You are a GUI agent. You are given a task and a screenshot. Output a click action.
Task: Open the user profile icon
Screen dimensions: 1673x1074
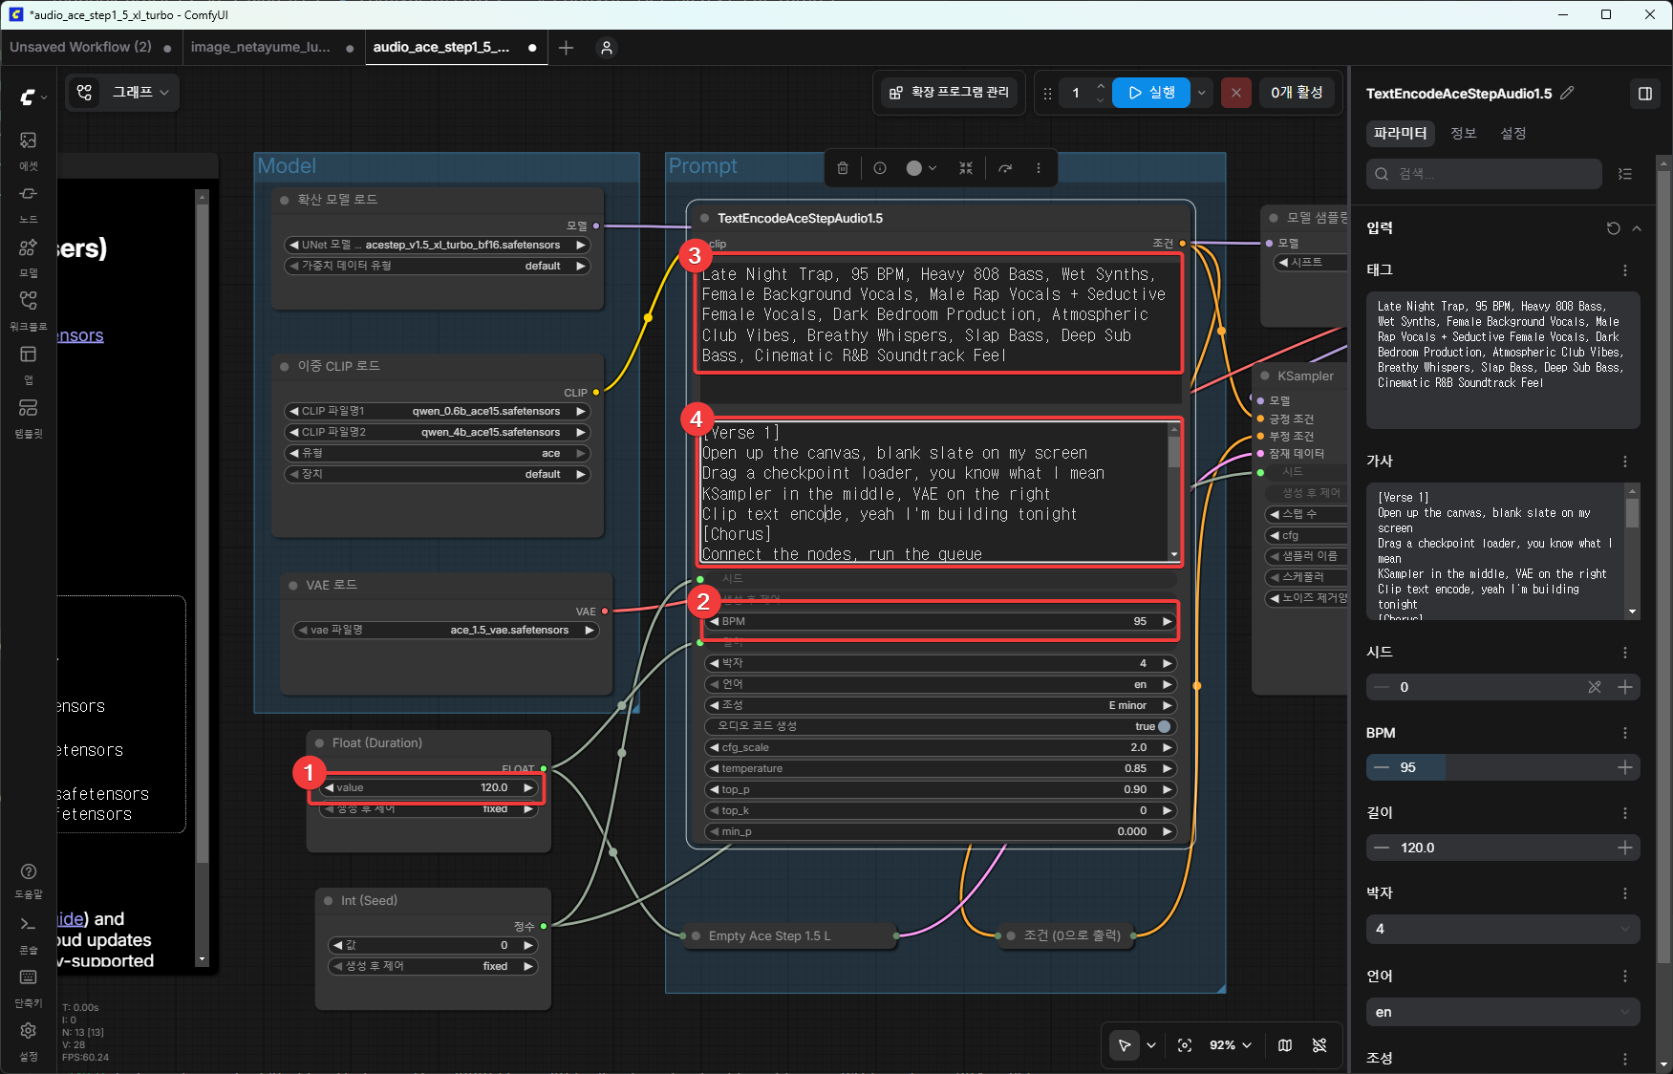coord(607,48)
